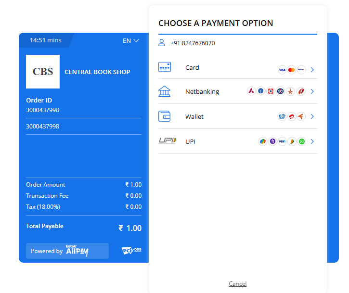The image size is (349, 293).
Task: Click the phone number +91 8247676070
Action: (x=193, y=43)
